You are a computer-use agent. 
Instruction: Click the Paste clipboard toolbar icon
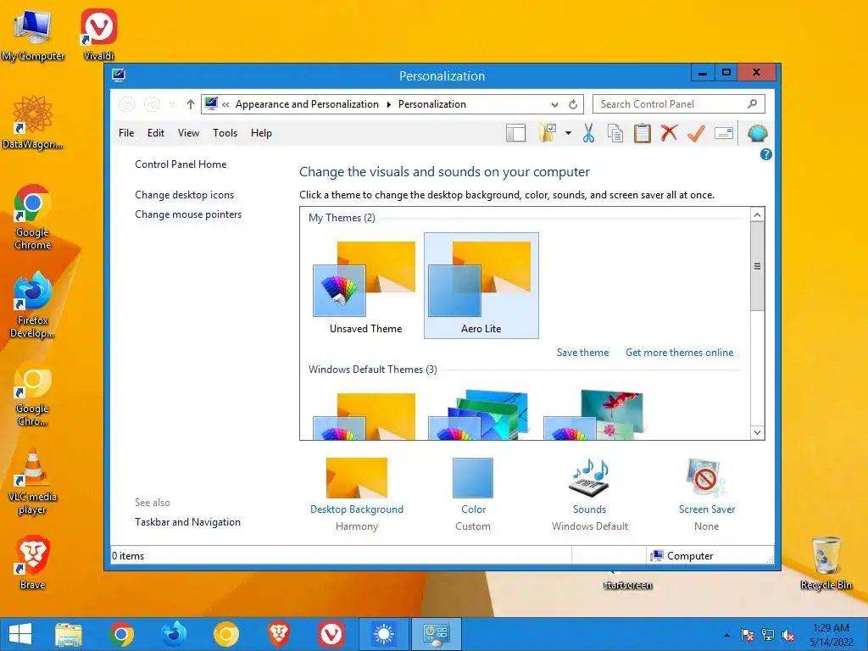point(643,133)
